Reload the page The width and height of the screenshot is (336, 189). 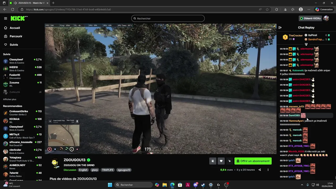pyautogui.click(x=12, y=9)
